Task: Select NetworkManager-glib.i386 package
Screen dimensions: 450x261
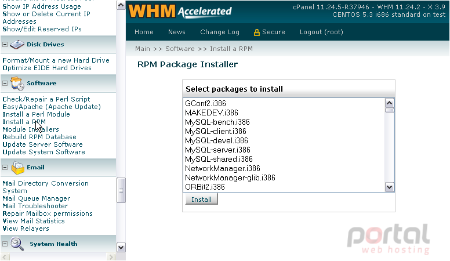Action: tap(230, 177)
